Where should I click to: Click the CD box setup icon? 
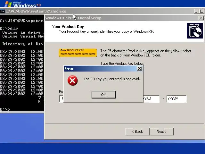point(195,31)
